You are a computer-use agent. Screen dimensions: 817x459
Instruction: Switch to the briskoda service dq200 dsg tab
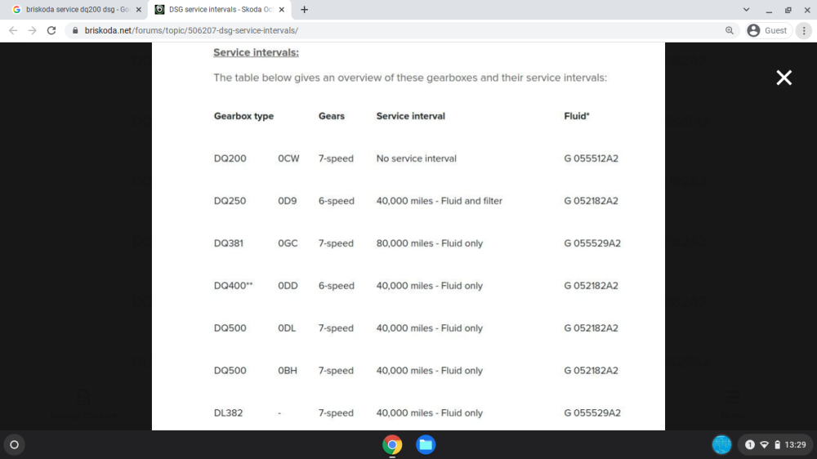[77, 9]
